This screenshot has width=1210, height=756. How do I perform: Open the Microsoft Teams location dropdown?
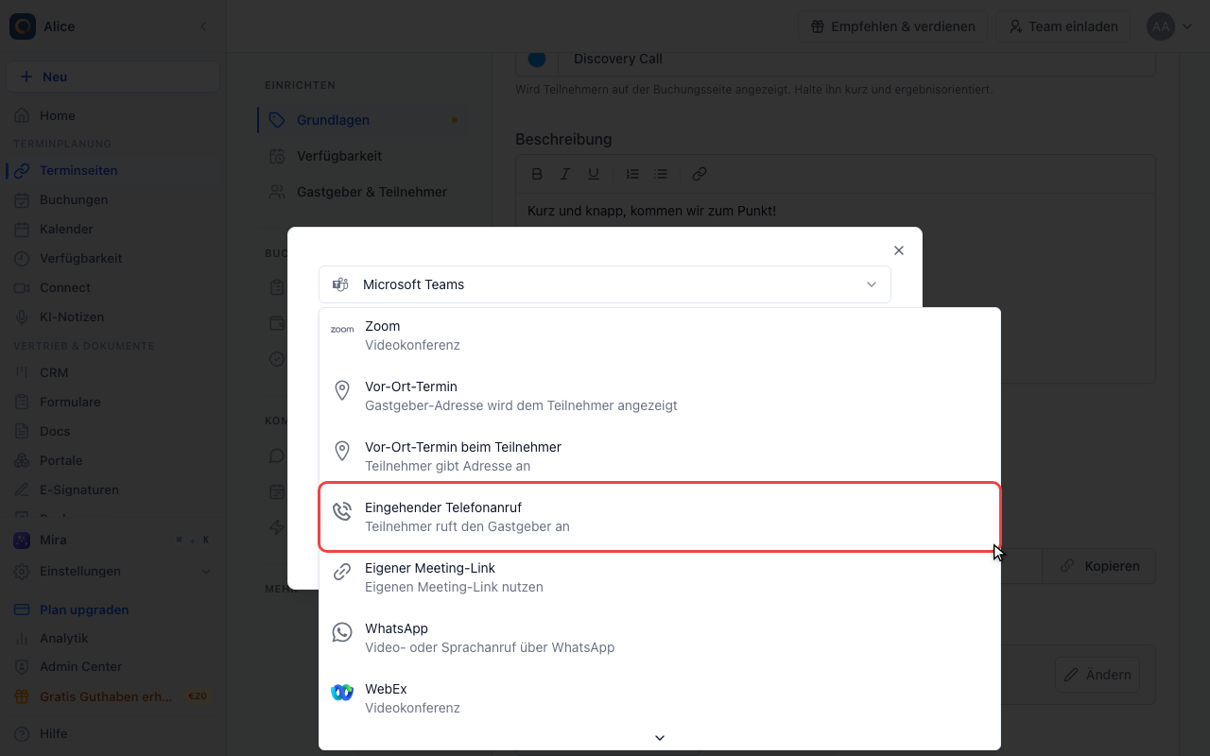(605, 284)
